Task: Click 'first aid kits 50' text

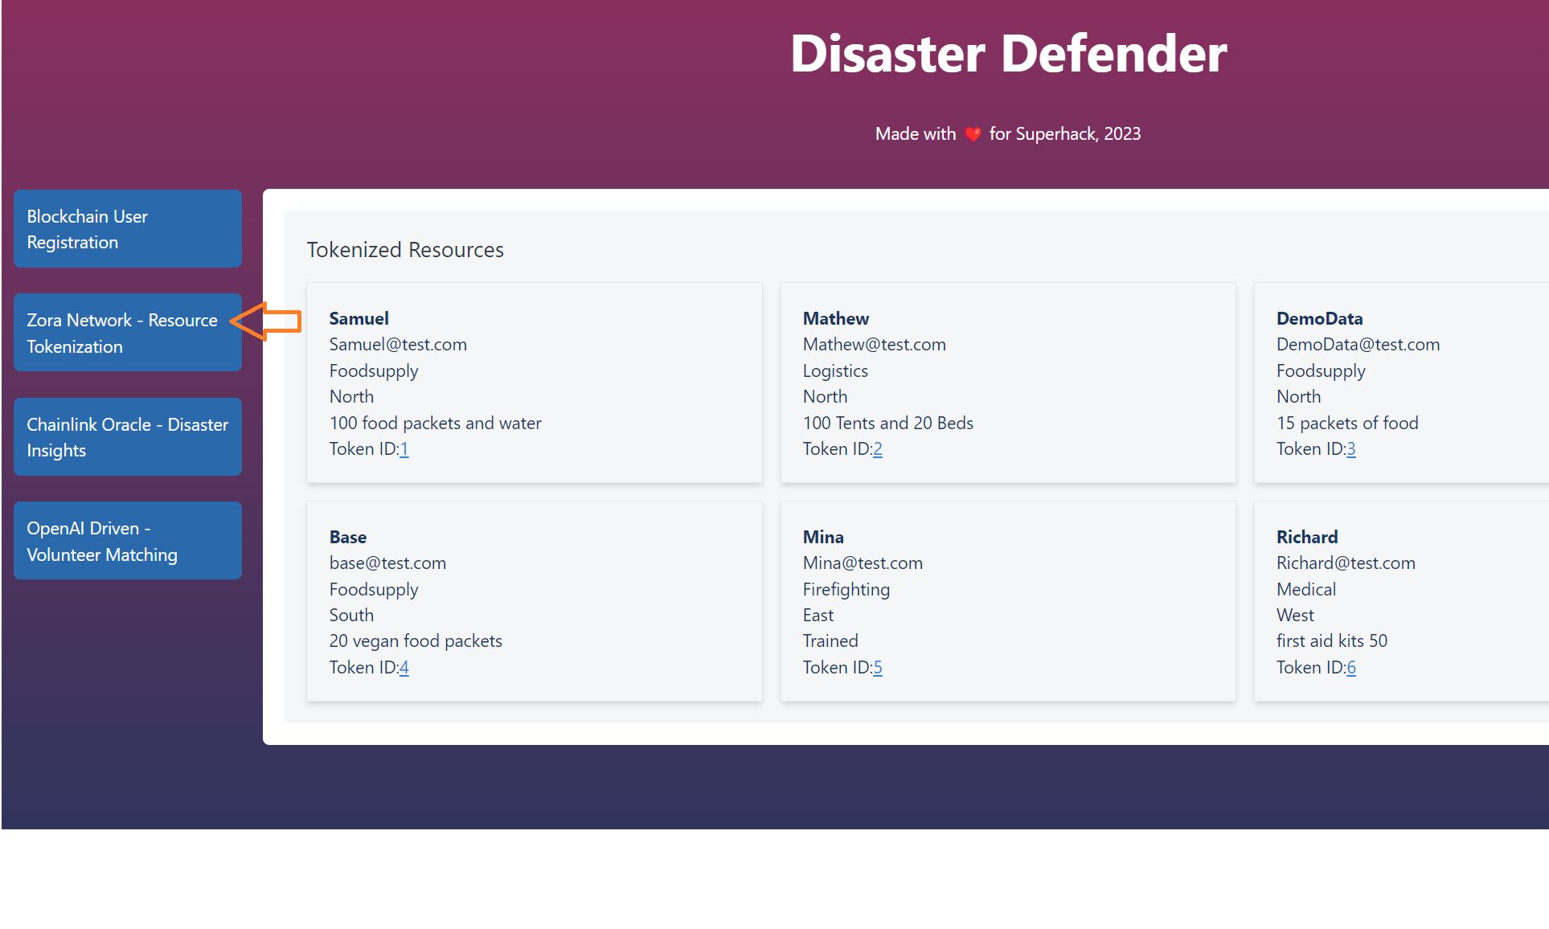Action: pos(1332,641)
